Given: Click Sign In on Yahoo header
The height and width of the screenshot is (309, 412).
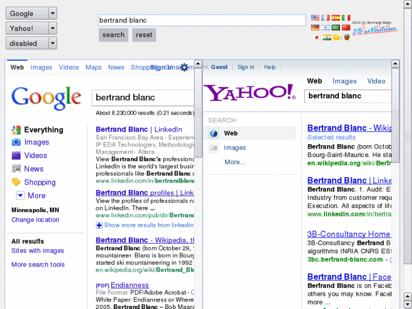Looking at the screenshot, I should (246, 67).
